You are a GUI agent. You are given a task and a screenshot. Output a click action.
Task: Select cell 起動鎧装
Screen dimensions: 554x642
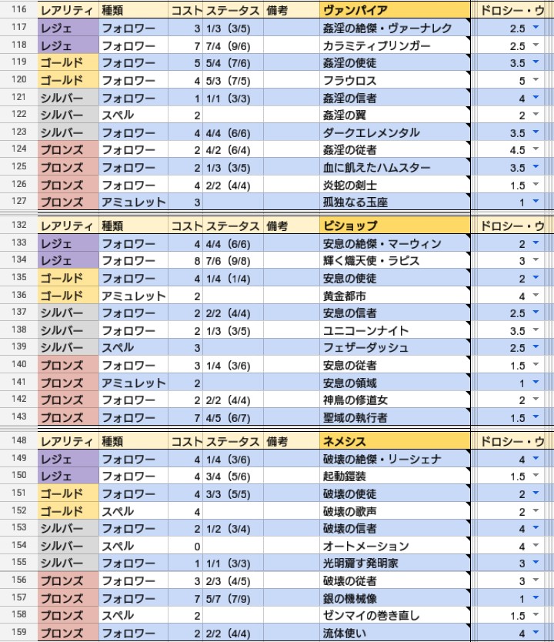coord(395,476)
